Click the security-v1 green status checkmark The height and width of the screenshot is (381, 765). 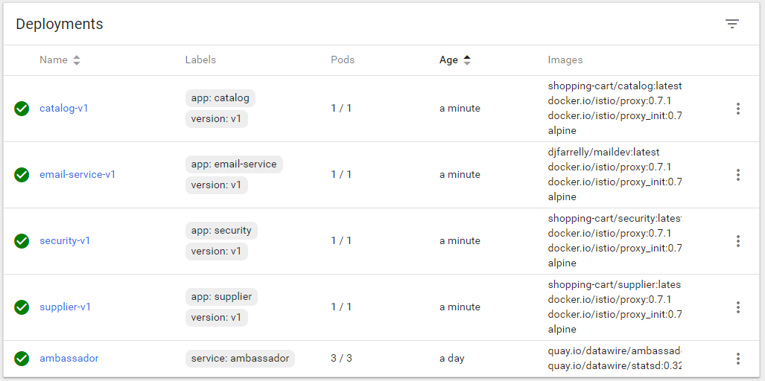(22, 241)
